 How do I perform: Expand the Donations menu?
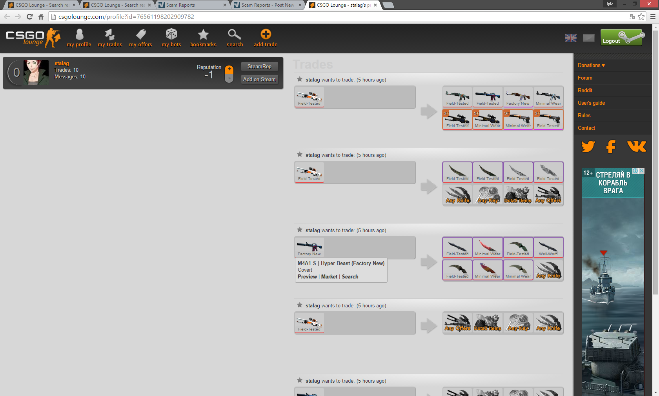[x=591, y=65]
